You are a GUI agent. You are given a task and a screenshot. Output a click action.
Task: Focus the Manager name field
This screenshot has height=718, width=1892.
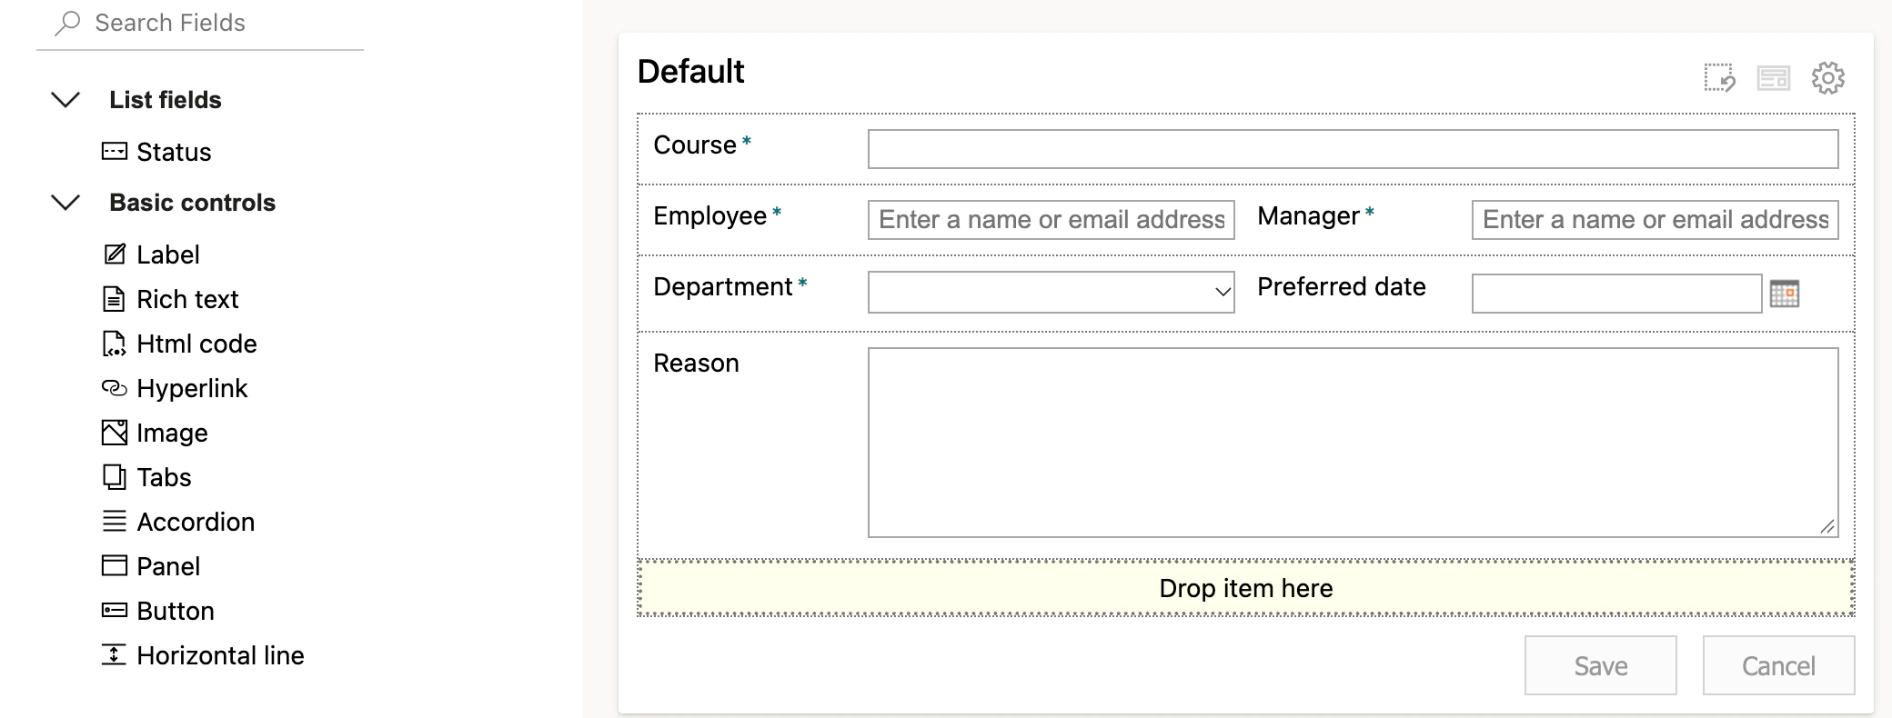pos(1655,220)
